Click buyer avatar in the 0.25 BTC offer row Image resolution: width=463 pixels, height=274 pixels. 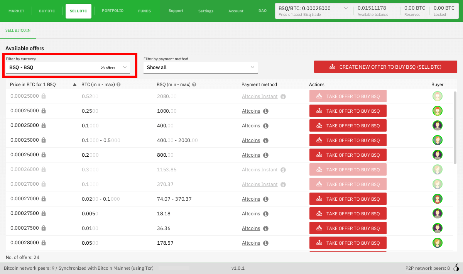click(x=437, y=111)
